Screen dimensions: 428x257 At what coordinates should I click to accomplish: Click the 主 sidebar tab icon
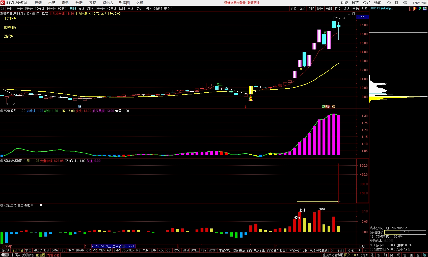(411, 255)
